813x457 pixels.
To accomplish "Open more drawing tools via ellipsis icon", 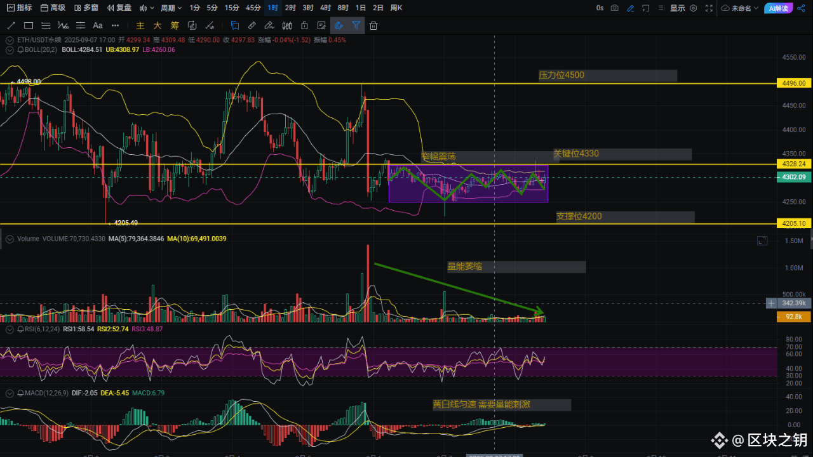I will pos(115,25).
